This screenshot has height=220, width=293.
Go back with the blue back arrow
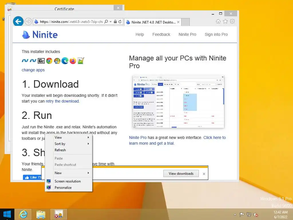click(x=18, y=21)
